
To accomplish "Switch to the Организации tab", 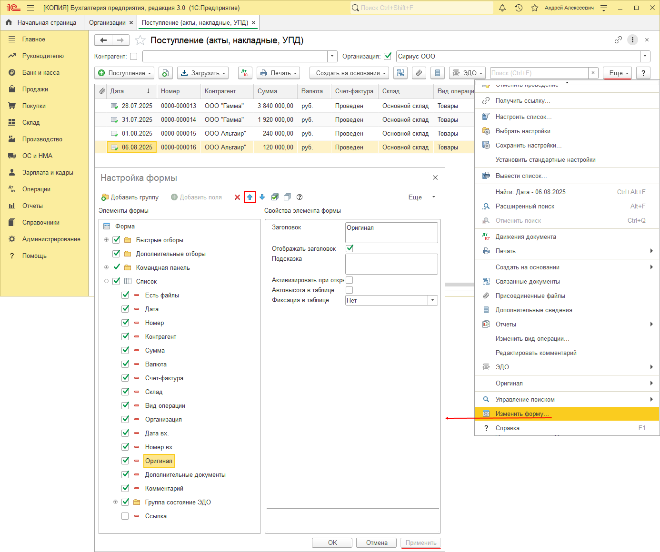I will pos(107,22).
